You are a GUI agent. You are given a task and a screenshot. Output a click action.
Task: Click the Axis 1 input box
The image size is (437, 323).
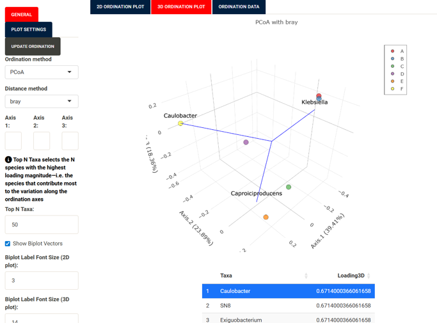(13, 141)
